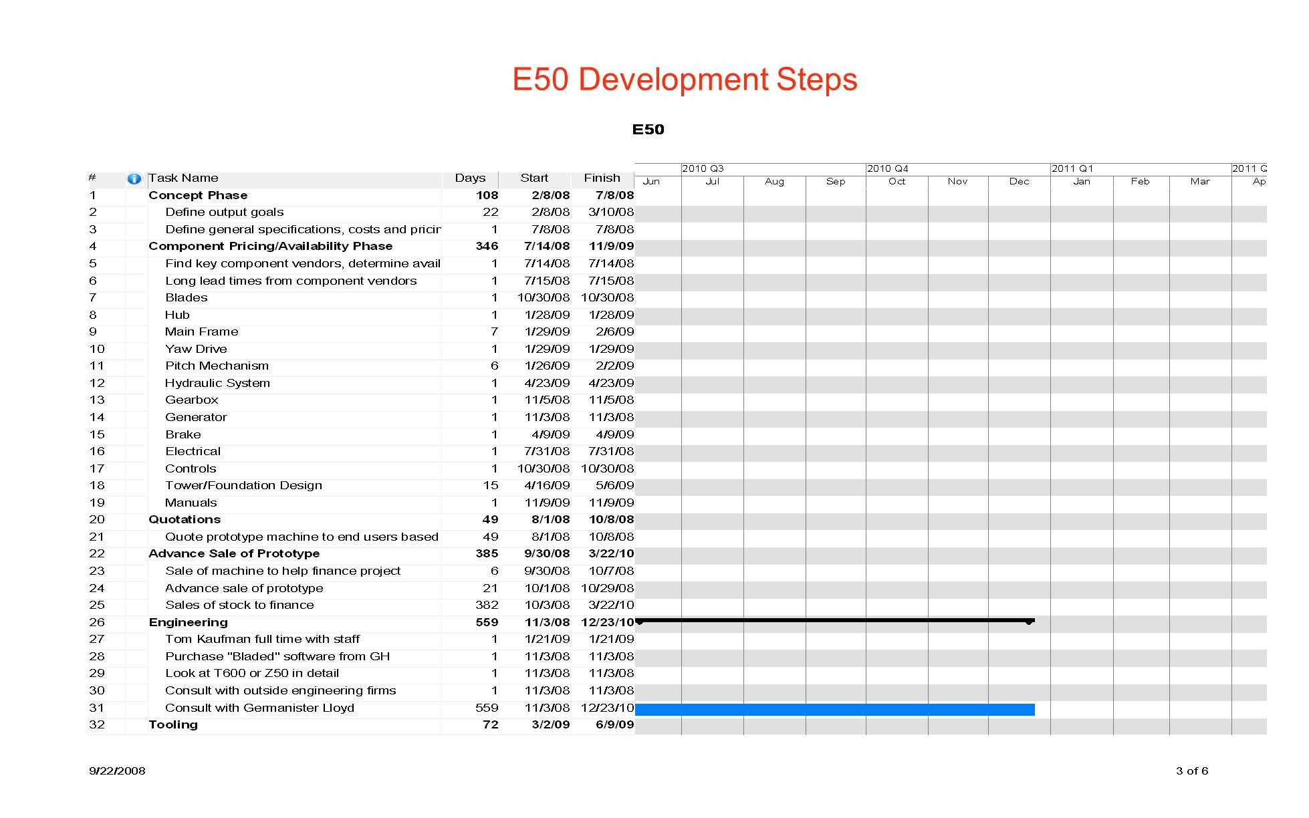Select the Main Frame task
This screenshot has height=818, width=1309.
(x=201, y=331)
